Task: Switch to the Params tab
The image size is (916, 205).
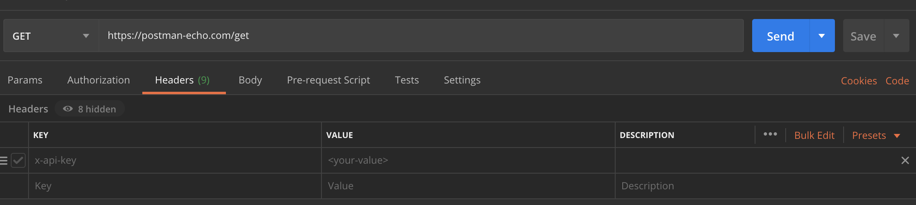Action: click(x=25, y=80)
